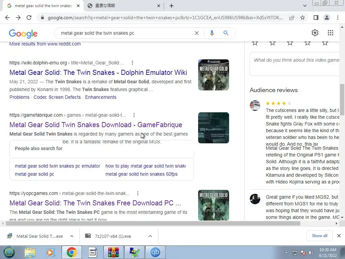Open WinRAR from the taskbar
This screenshot has height=259, width=345.
[114, 252]
